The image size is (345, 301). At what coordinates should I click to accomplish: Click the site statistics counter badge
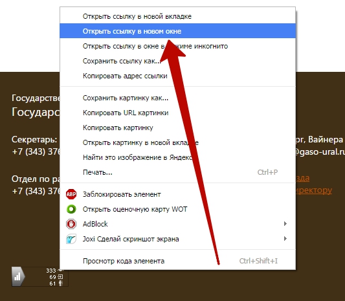40,276
